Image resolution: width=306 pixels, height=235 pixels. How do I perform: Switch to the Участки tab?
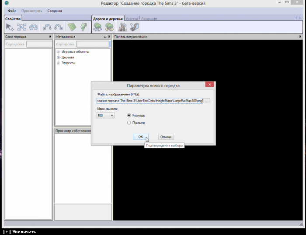(132, 19)
